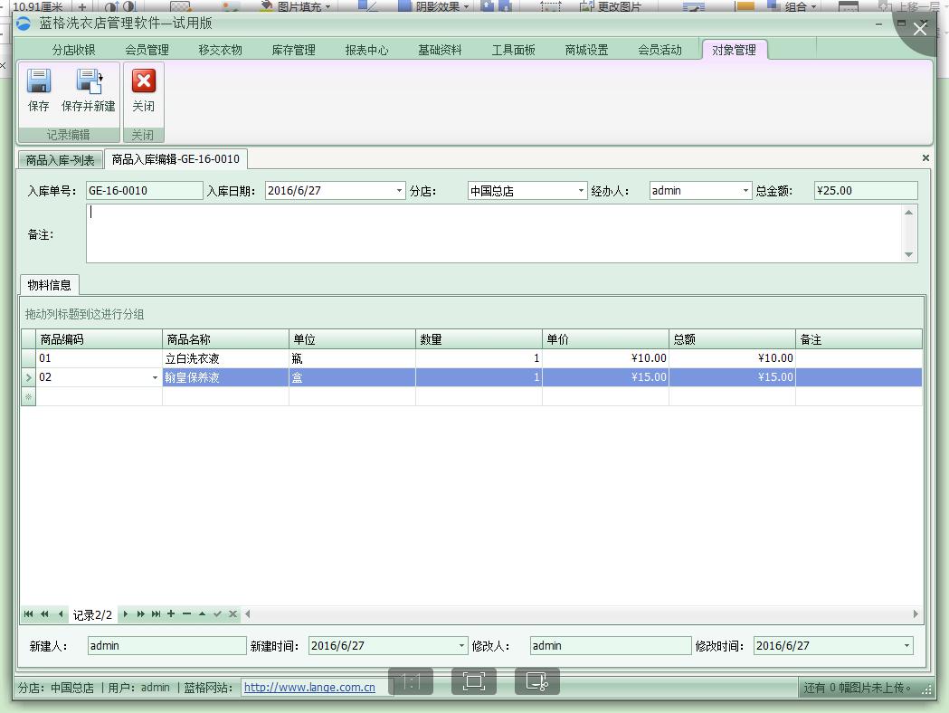949x713 pixels.
Task: Click the ¥10.00 unit price cell
Action: point(605,358)
